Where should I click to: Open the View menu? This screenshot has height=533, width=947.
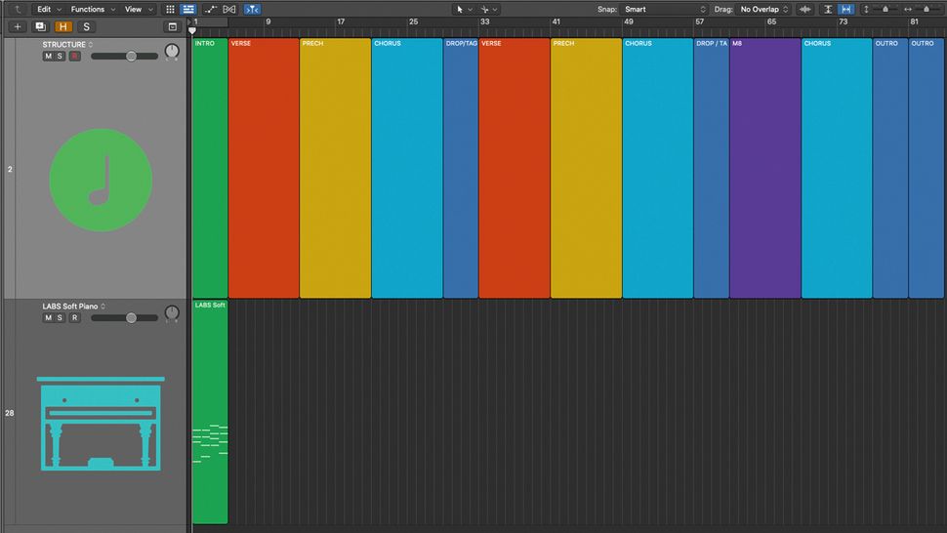tap(139, 9)
